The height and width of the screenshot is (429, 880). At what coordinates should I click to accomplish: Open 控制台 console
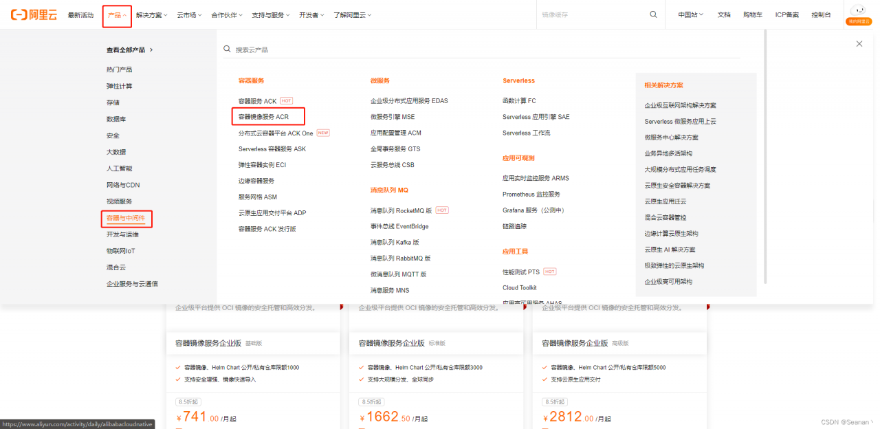[x=821, y=15]
